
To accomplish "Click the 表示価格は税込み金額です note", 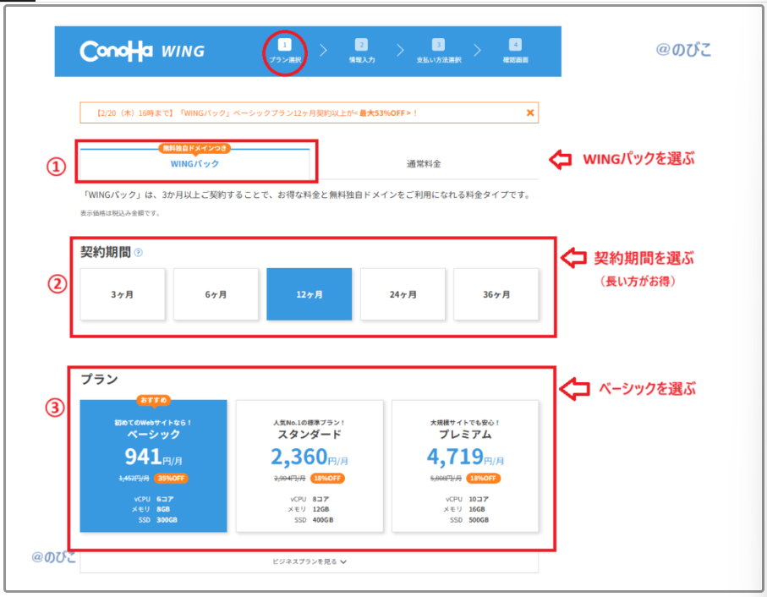I will (x=120, y=213).
